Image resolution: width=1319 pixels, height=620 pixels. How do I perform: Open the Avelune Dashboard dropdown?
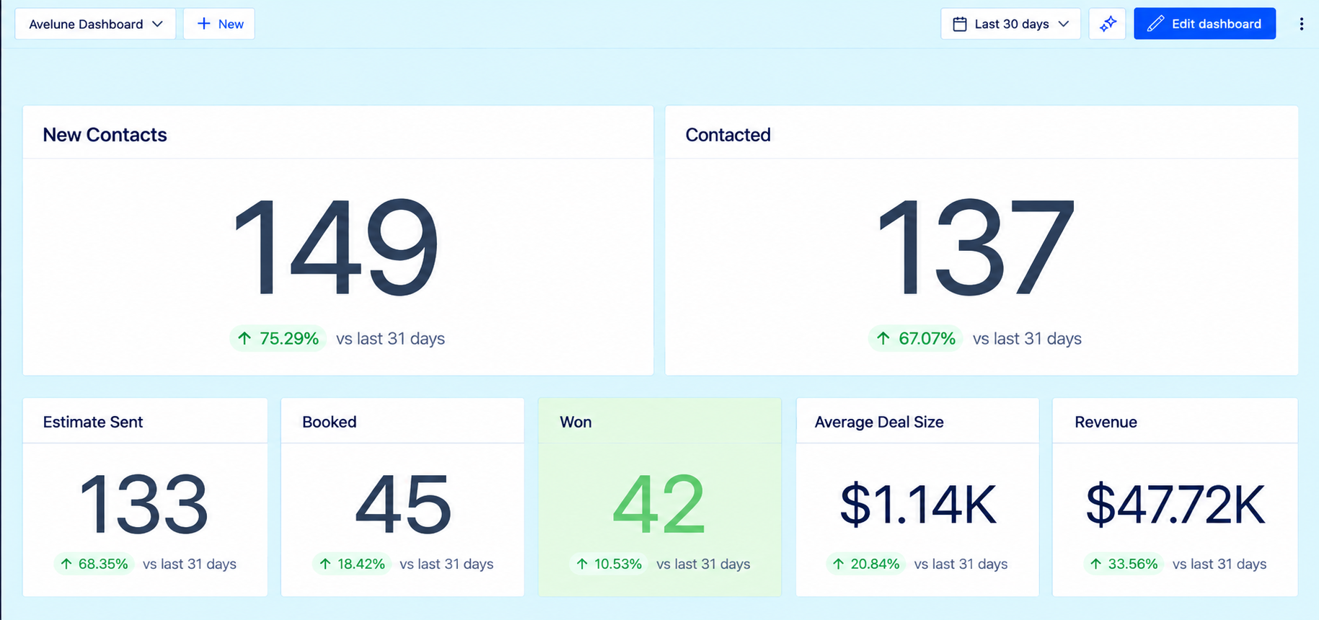(x=95, y=24)
